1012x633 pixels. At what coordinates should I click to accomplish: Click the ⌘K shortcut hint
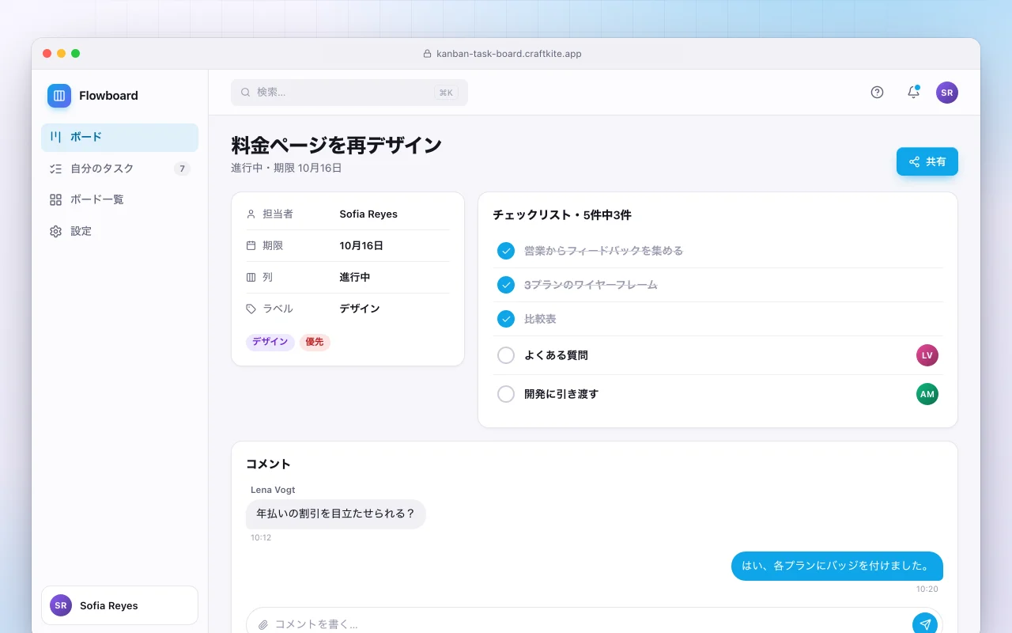pyautogui.click(x=446, y=93)
